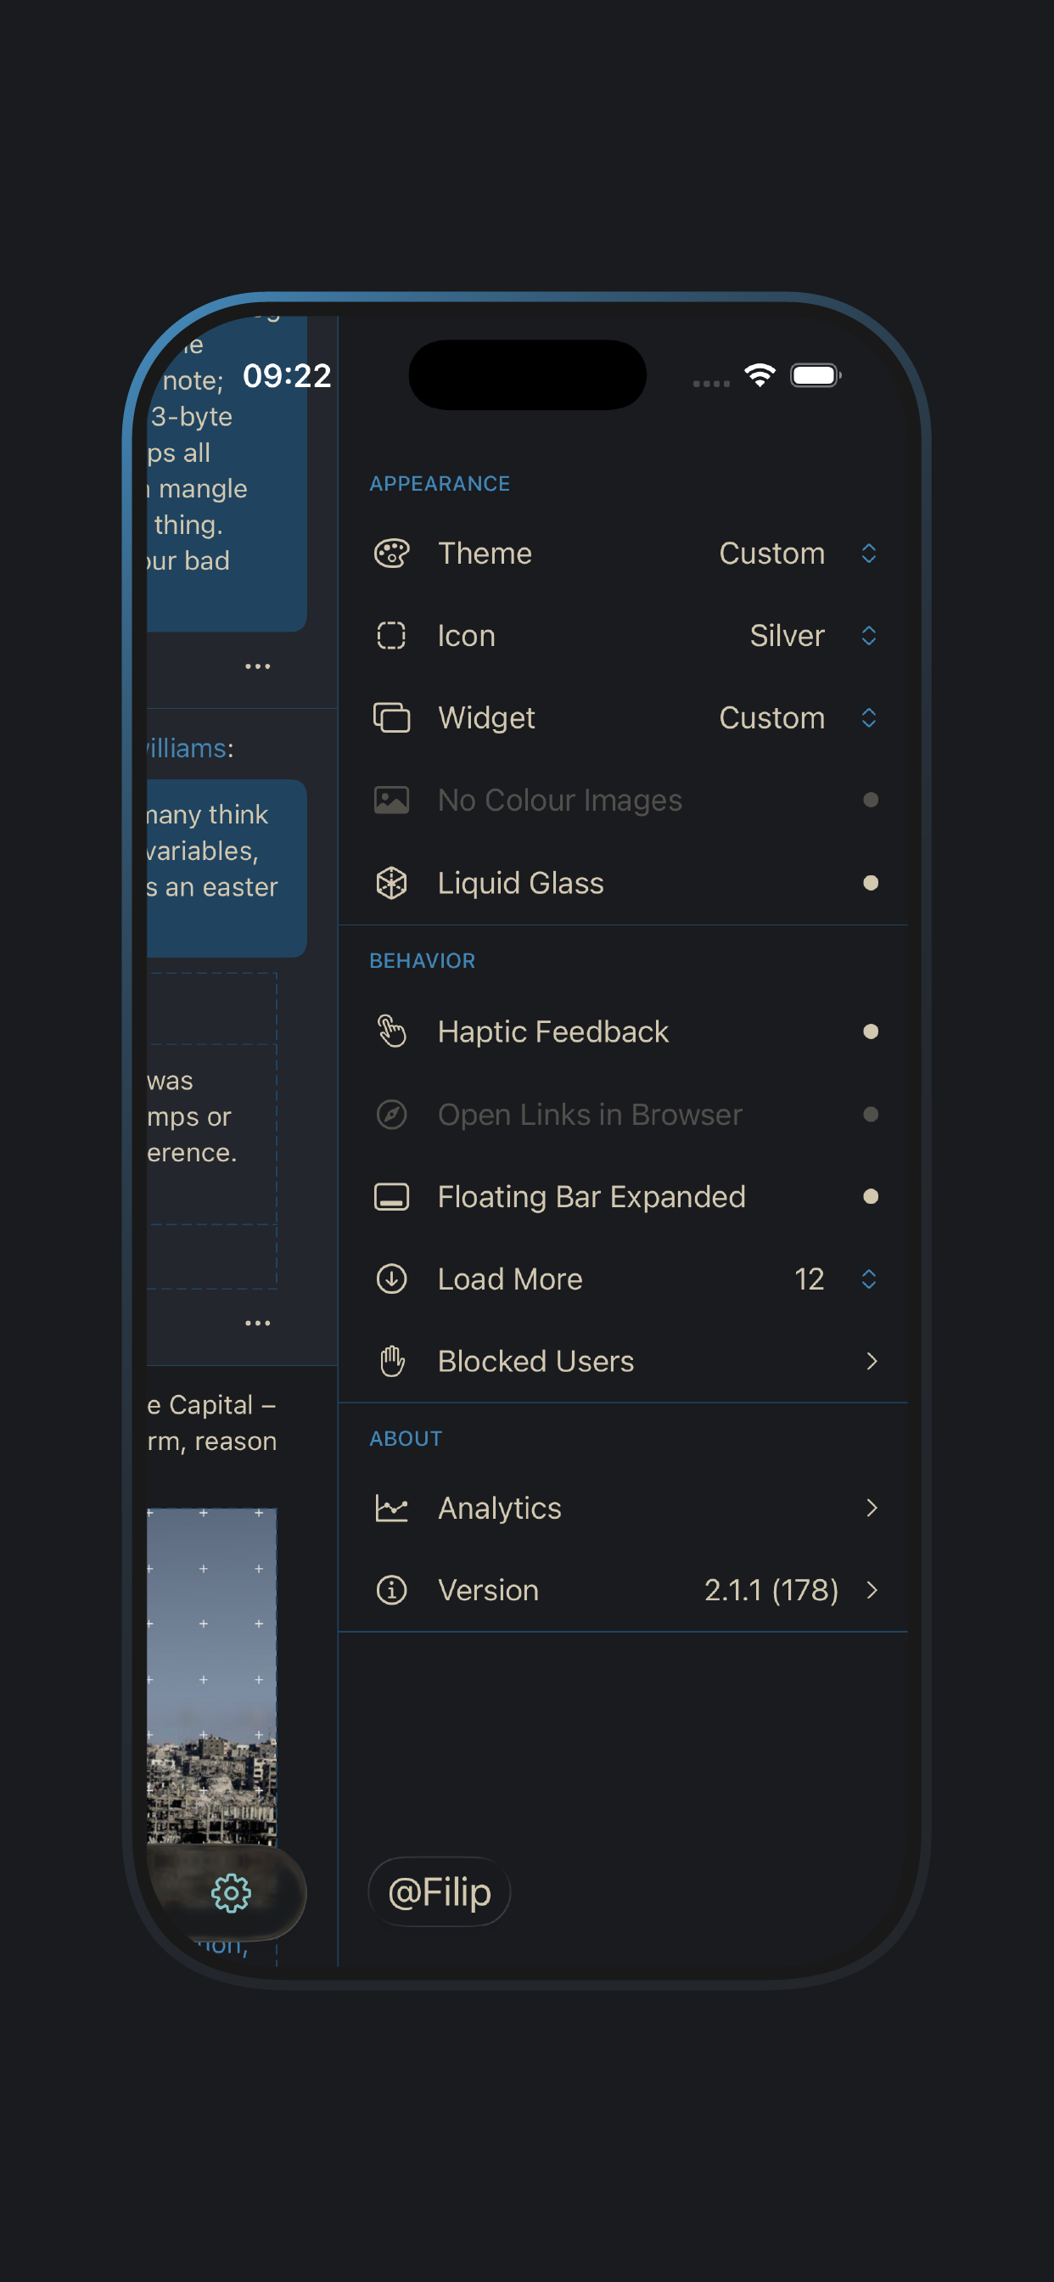Viewport: 1054px width, 2282px height.
Task: Tap the Haptic Feedback hand icon
Action: pyautogui.click(x=391, y=1032)
